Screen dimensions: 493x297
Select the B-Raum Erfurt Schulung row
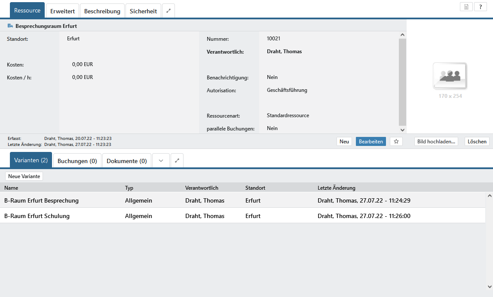pyautogui.click(x=37, y=216)
